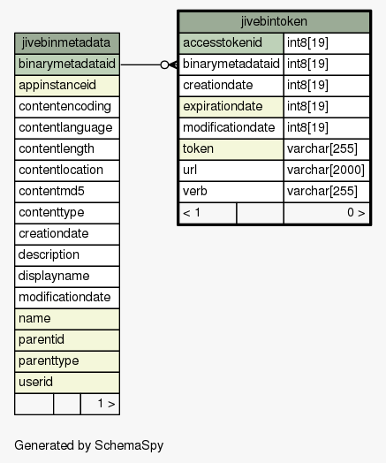Screen dimensions: 386x463
Task: Click the displayname column
Action: 67,277
